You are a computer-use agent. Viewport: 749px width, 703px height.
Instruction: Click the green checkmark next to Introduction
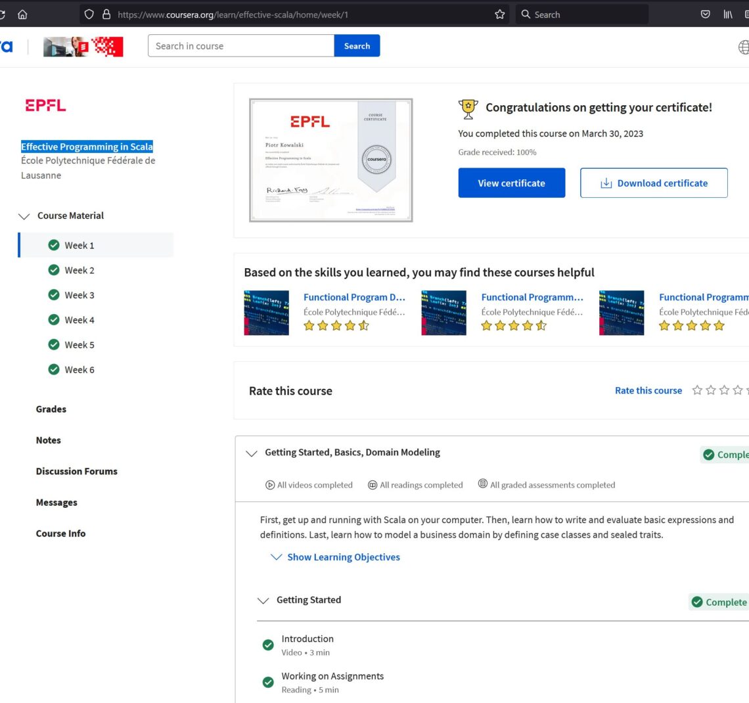(x=268, y=645)
